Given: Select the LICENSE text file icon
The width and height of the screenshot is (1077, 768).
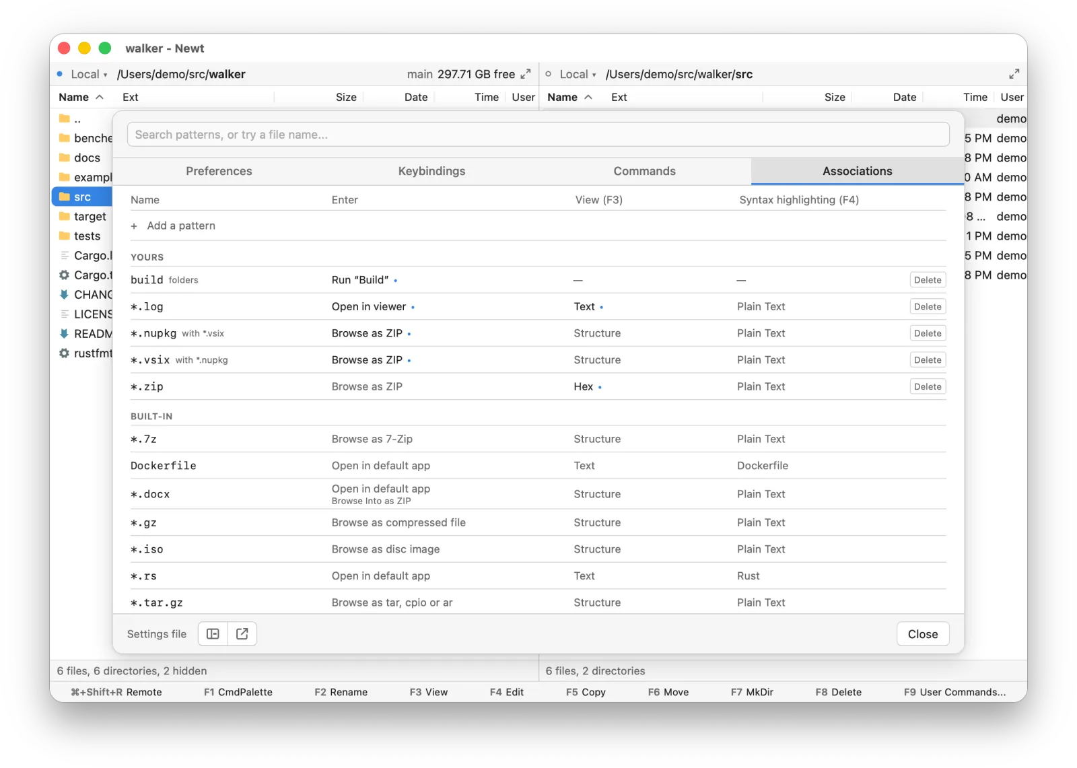Looking at the screenshot, I should (65, 314).
